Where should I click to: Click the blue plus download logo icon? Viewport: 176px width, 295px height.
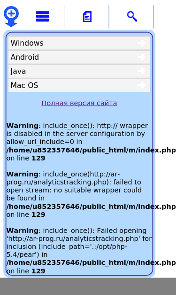(x=11, y=16)
